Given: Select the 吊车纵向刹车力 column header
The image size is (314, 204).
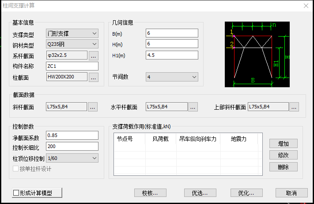Looking at the screenshot, I should pyautogui.click(x=198, y=139).
